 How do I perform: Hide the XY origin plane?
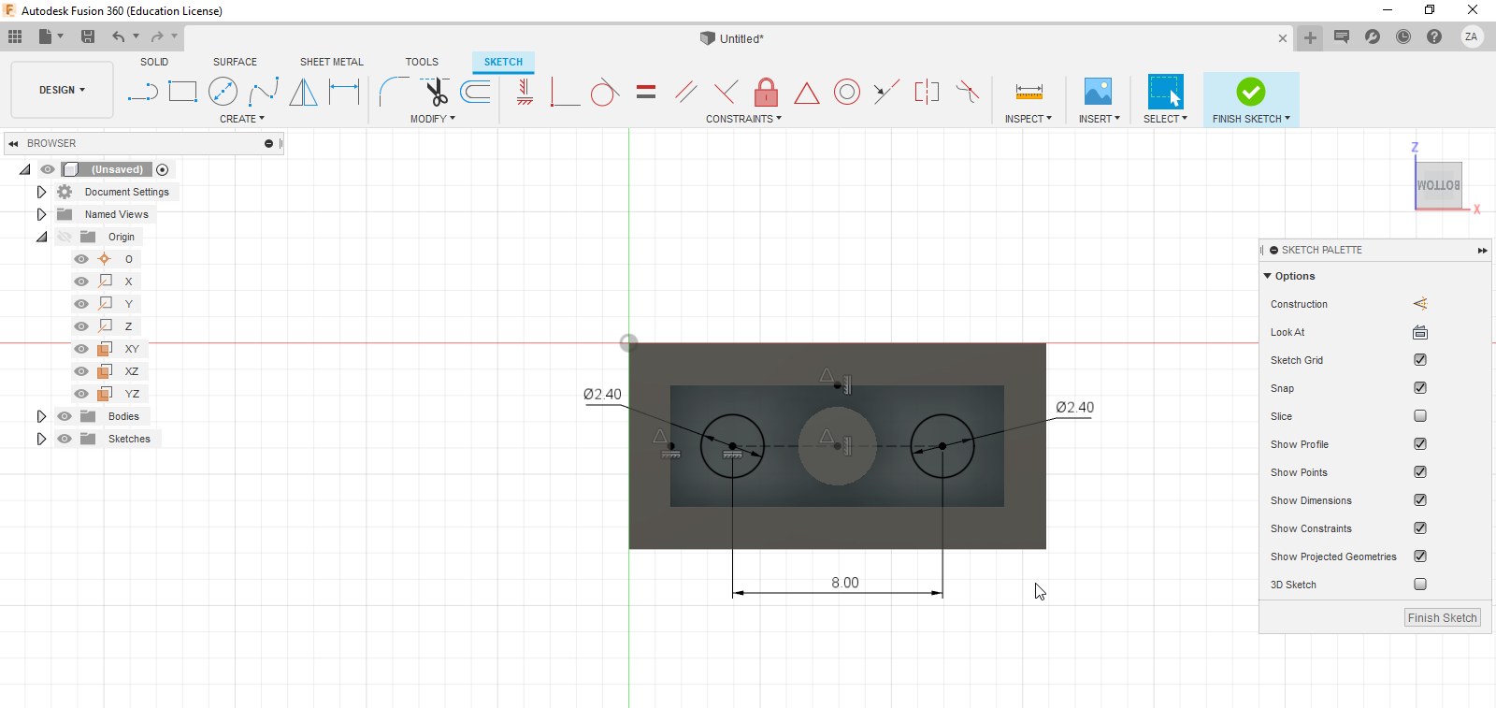pyautogui.click(x=81, y=349)
